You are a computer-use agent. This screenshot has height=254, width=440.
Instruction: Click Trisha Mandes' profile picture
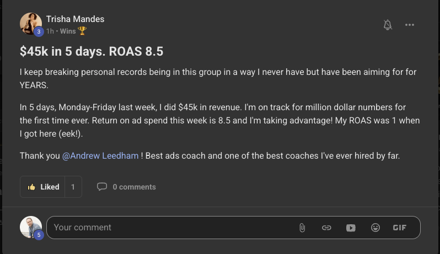(x=30, y=24)
